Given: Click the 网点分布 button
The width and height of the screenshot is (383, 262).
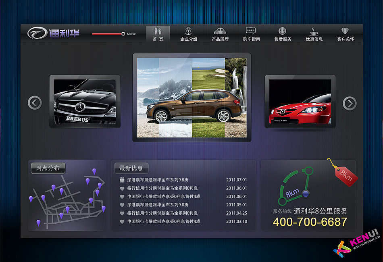Looking at the screenshot, I should 48,168.
